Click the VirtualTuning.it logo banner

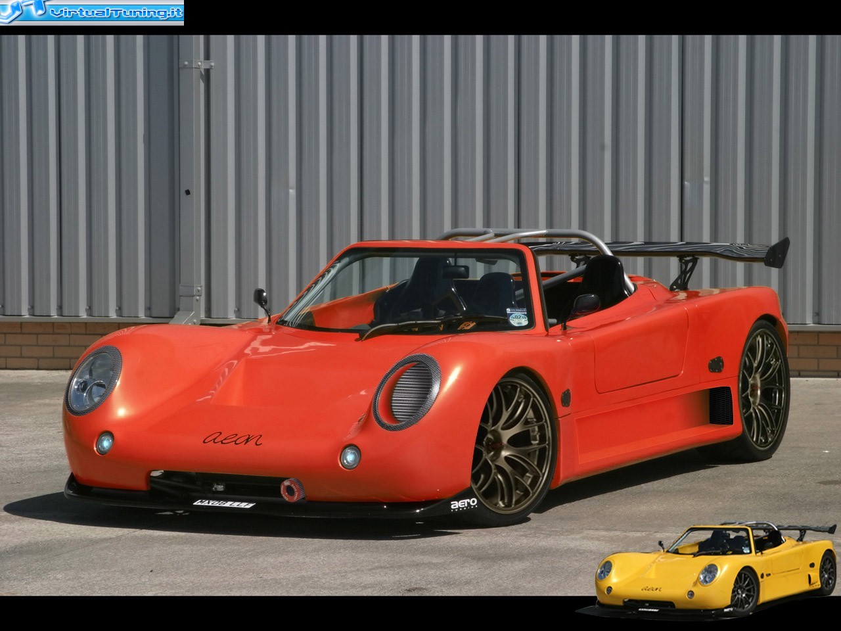(x=92, y=12)
